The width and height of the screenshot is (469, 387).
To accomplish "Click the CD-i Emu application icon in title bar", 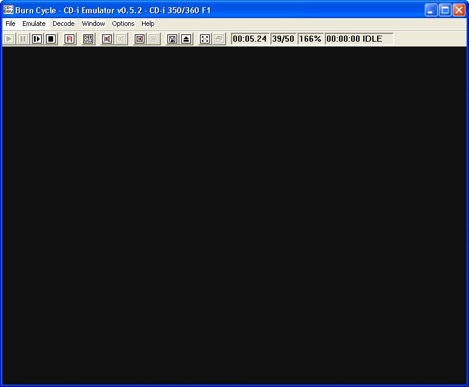I will 8,10.
